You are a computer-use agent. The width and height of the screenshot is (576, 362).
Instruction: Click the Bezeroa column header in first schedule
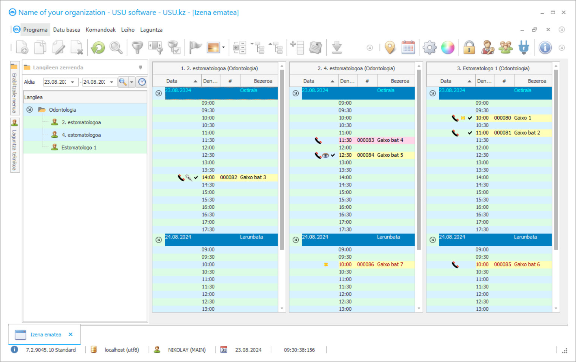coord(262,81)
